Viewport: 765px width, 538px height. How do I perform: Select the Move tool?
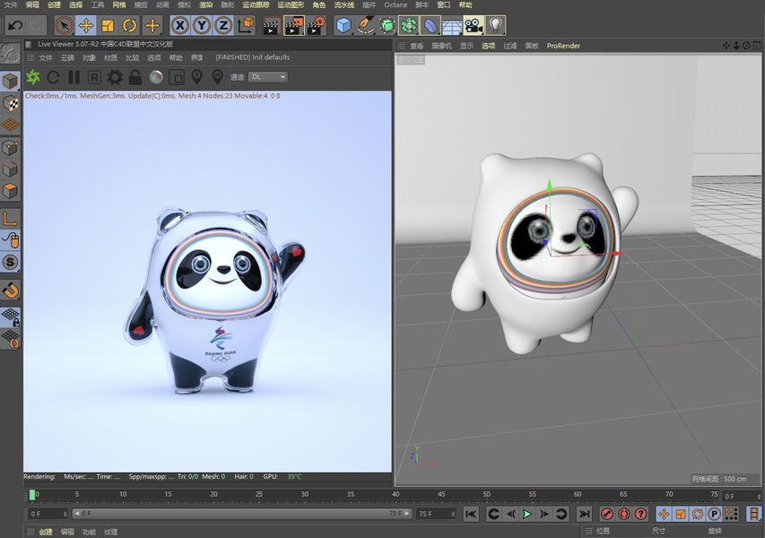coord(86,25)
